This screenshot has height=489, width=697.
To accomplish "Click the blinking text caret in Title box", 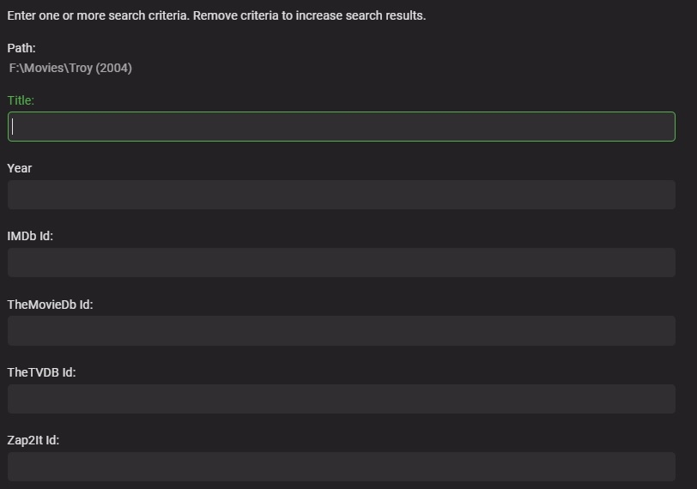I will click(x=14, y=127).
